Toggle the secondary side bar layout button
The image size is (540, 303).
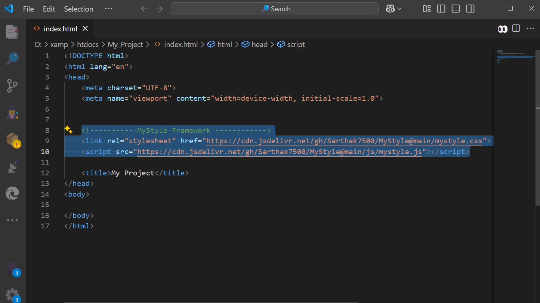470,9
